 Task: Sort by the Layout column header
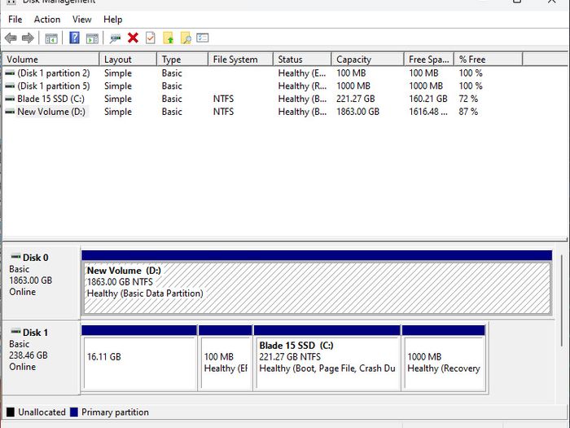(x=128, y=60)
